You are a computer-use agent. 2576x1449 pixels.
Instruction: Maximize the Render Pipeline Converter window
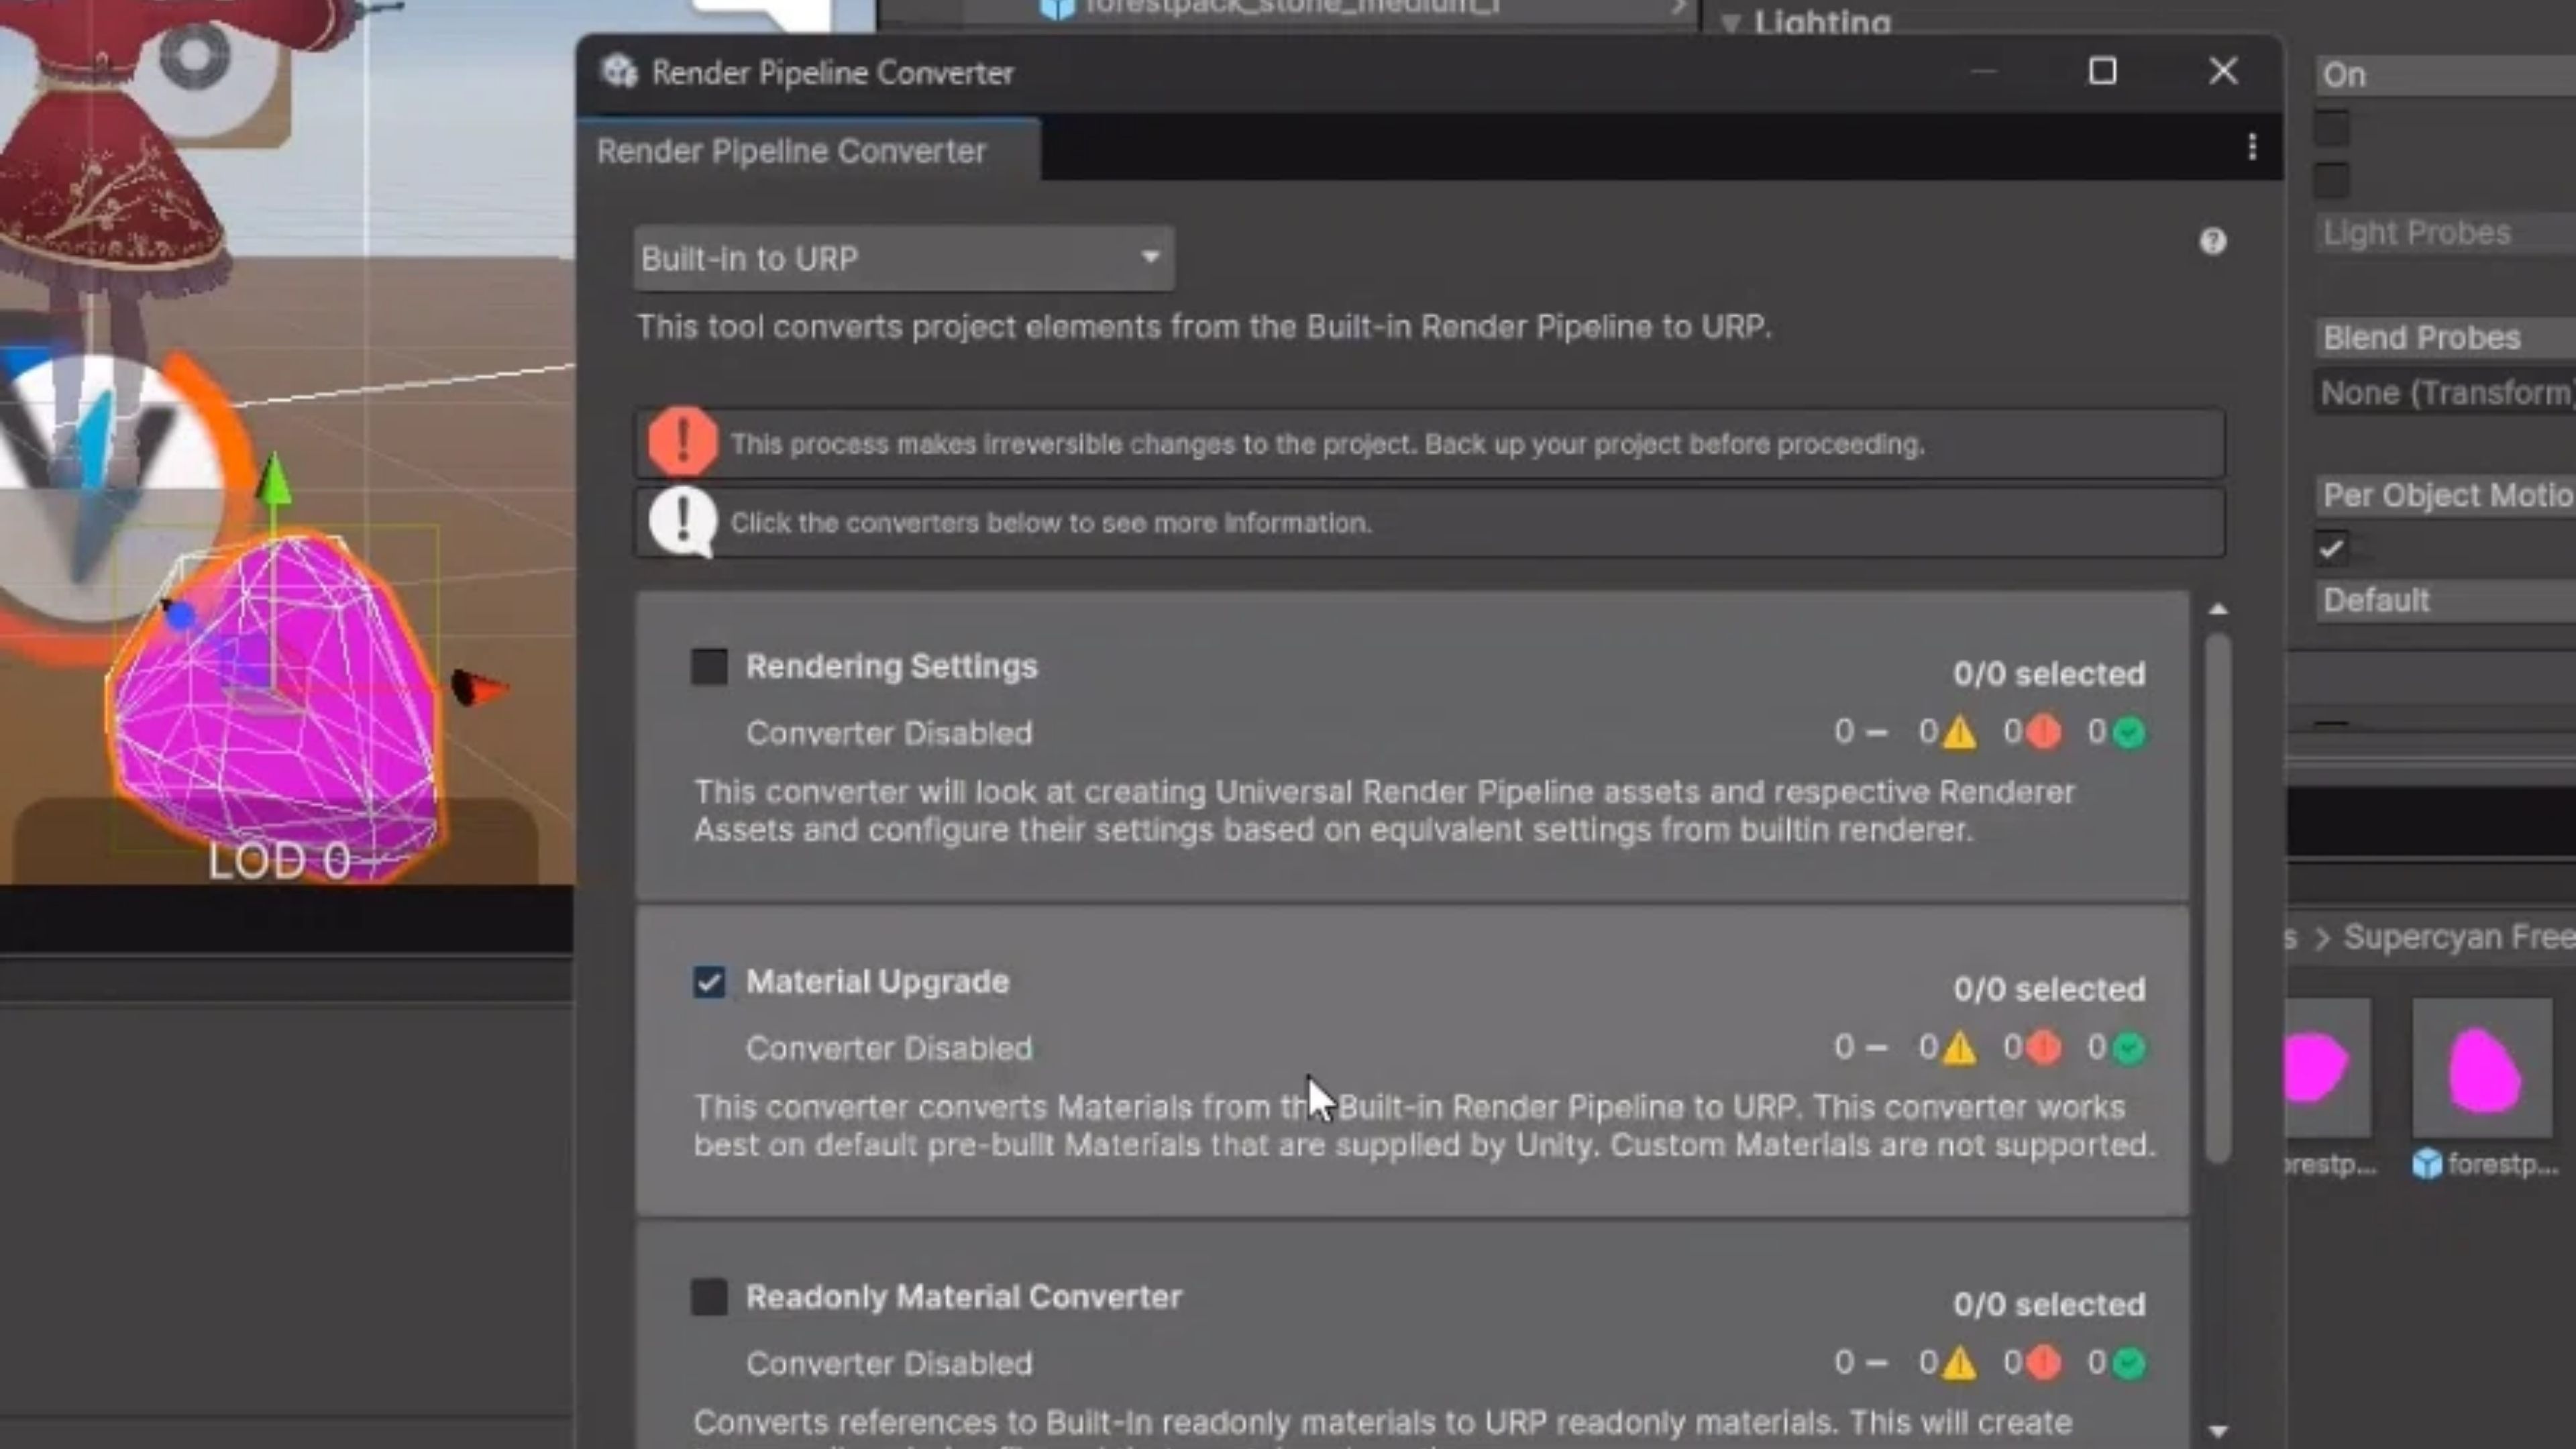point(2102,71)
